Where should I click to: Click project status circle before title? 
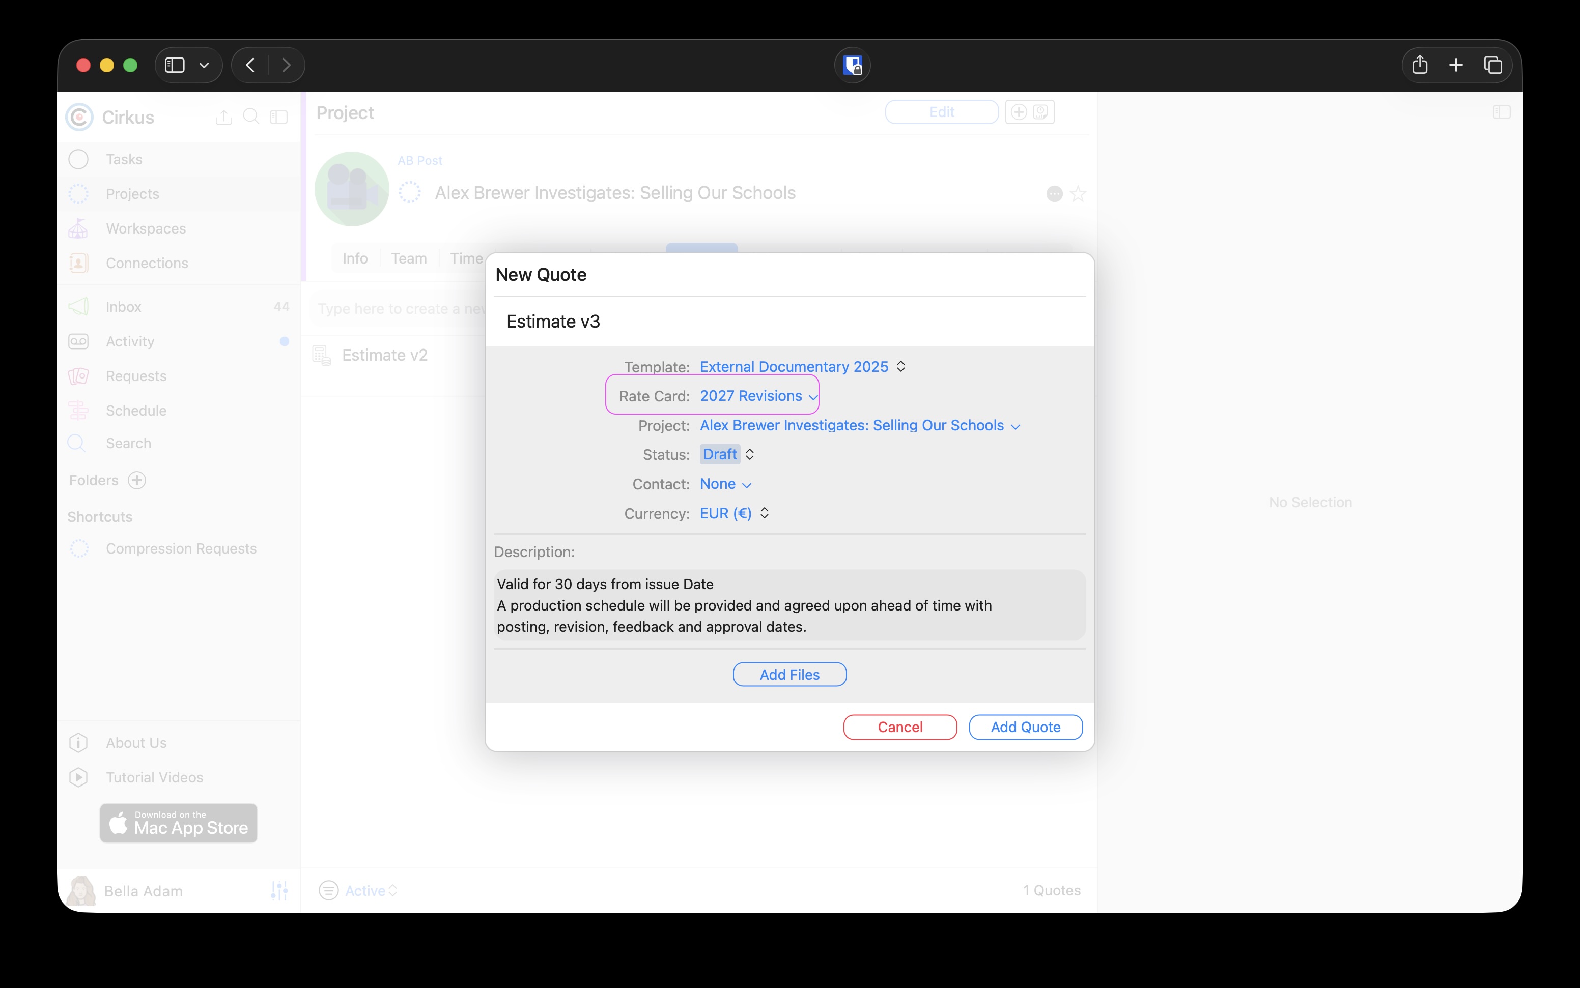click(410, 193)
